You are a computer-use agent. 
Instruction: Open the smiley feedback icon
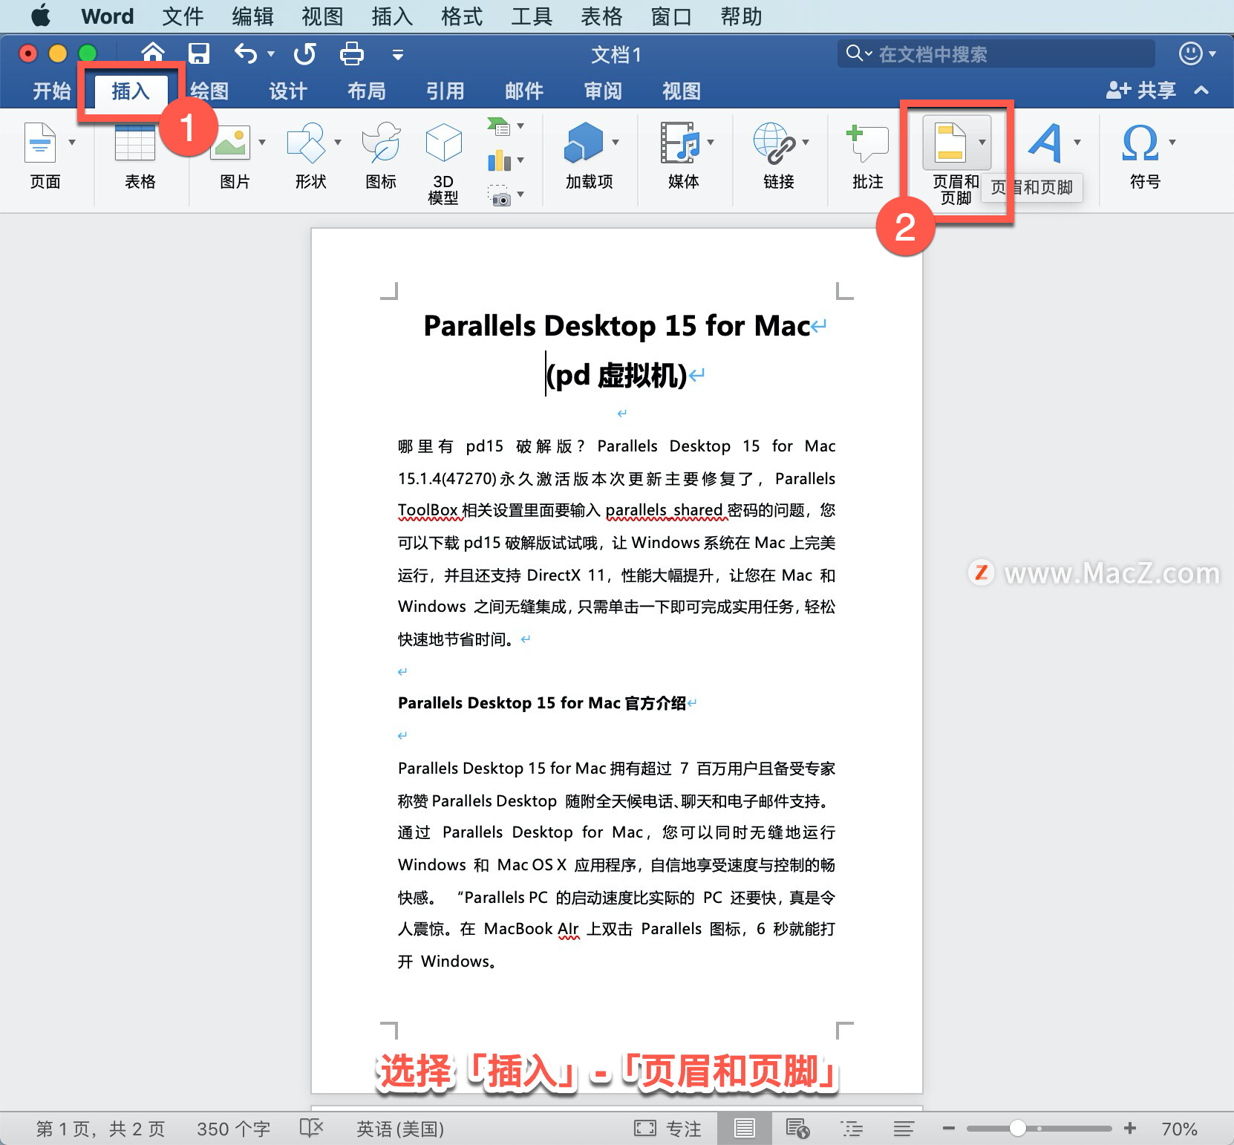tap(1191, 53)
